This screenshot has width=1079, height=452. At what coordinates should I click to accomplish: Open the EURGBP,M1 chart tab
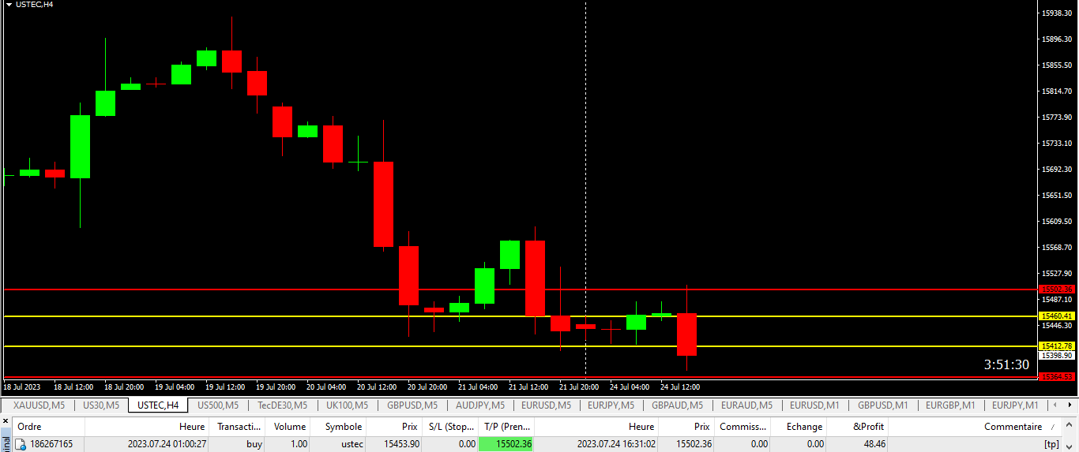(x=950, y=405)
